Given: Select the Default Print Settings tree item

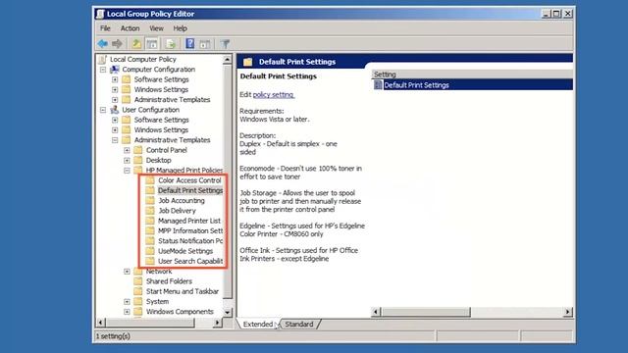Looking at the screenshot, I should point(190,190).
